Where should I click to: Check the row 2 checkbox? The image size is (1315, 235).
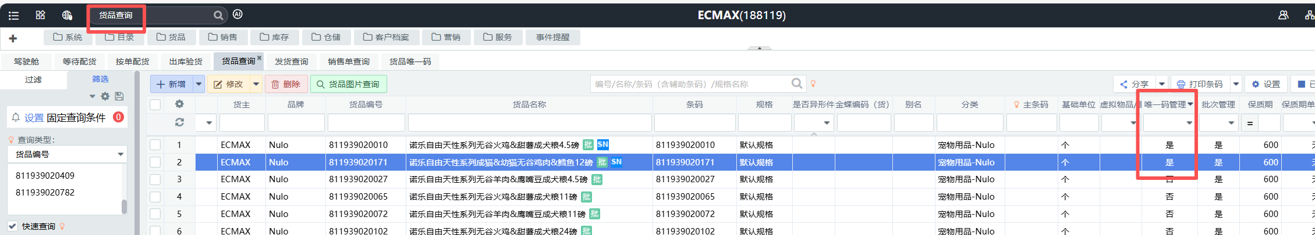coord(155,162)
